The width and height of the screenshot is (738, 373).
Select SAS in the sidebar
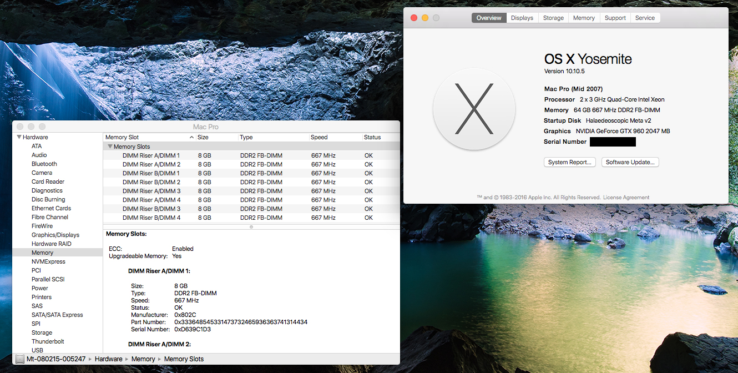tap(37, 306)
